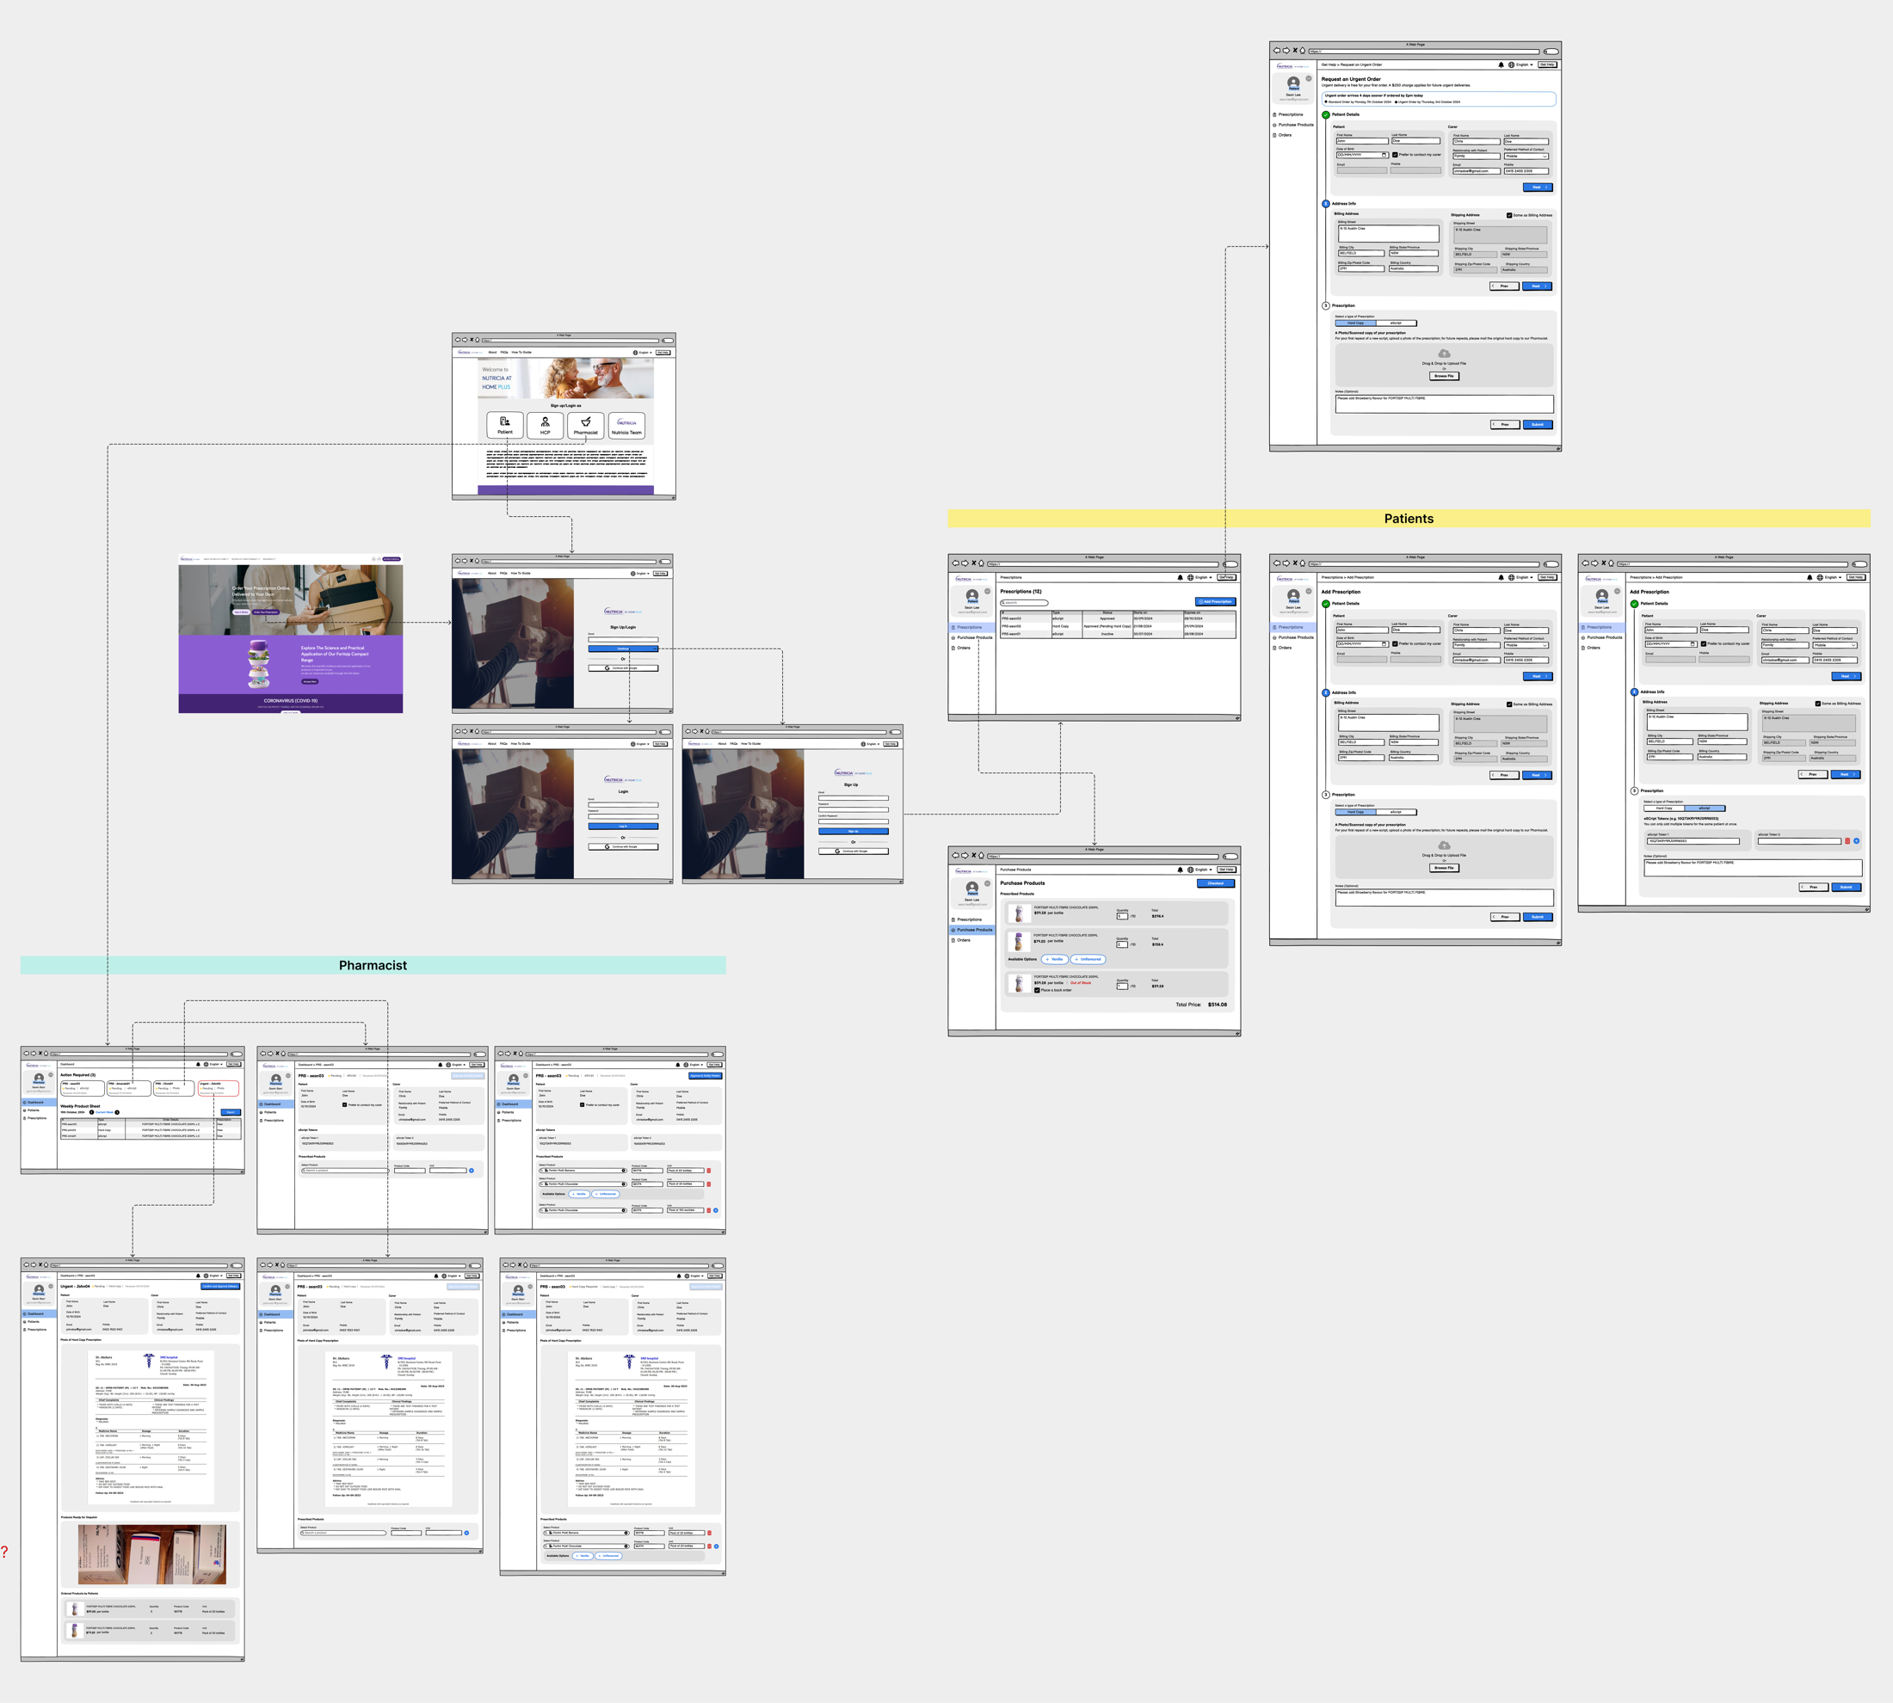1893x1703 pixels.
Task: Select the yellow Patients section banner
Action: [x=1408, y=519]
